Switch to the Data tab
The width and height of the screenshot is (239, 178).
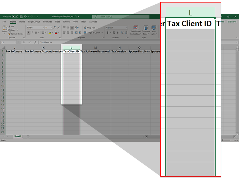point(58,22)
